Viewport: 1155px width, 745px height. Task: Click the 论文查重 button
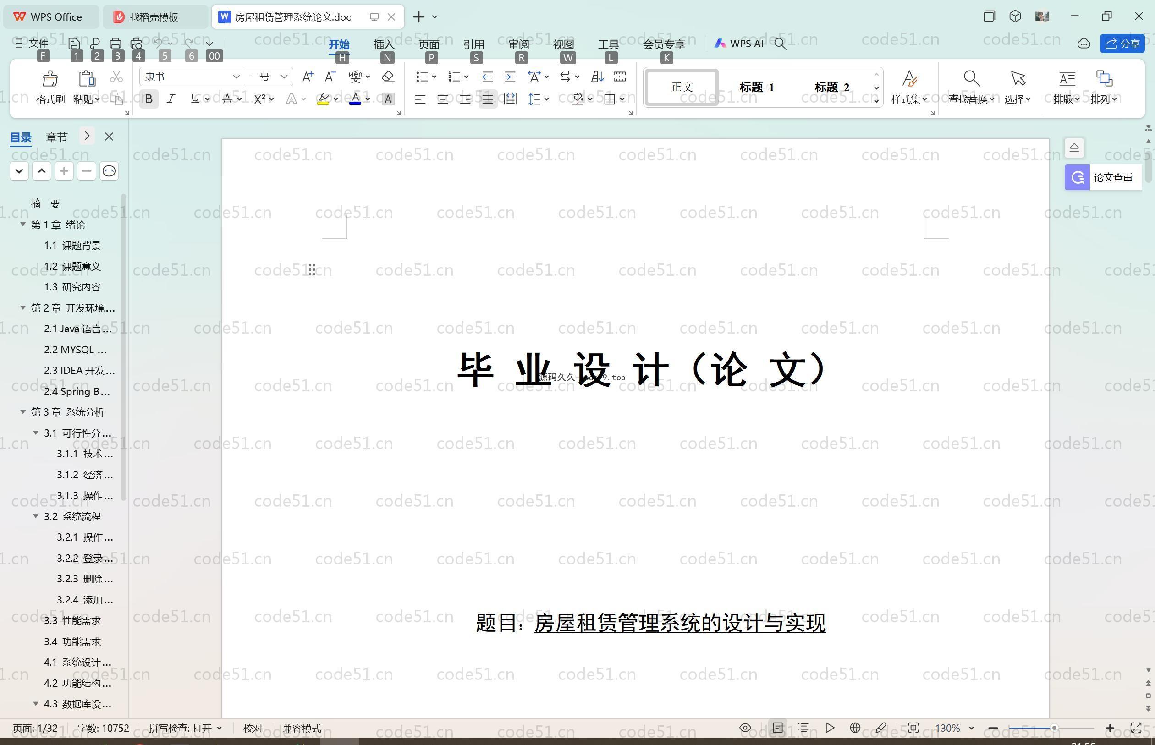pos(1103,177)
